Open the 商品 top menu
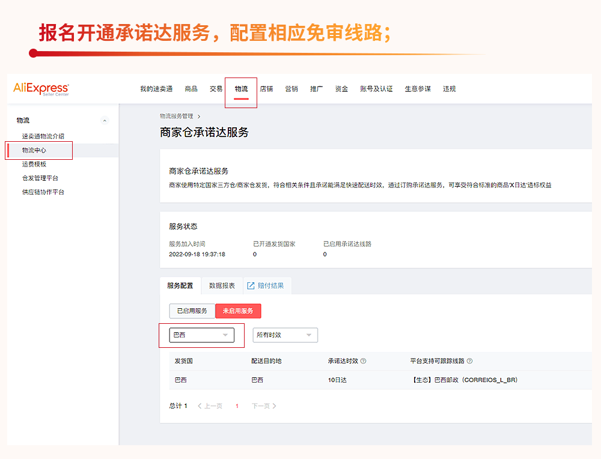This screenshot has width=601, height=459. click(191, 89)
